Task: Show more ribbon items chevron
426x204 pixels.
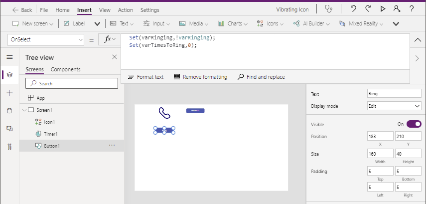Action: point(396,24)
